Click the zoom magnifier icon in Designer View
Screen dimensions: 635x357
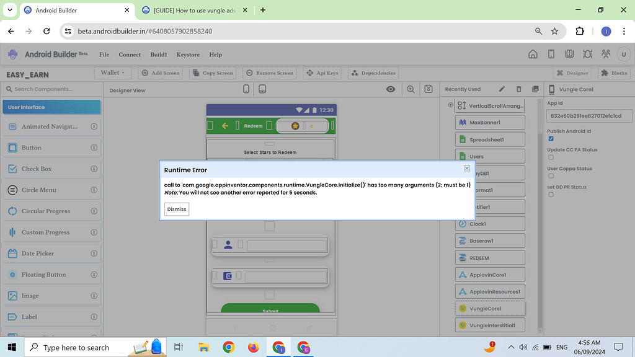coord(411,89)
